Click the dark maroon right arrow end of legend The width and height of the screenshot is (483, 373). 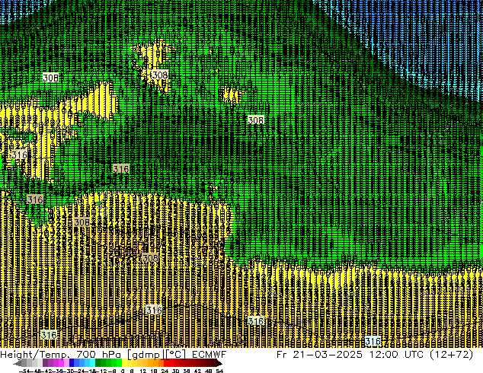point(219,362)
